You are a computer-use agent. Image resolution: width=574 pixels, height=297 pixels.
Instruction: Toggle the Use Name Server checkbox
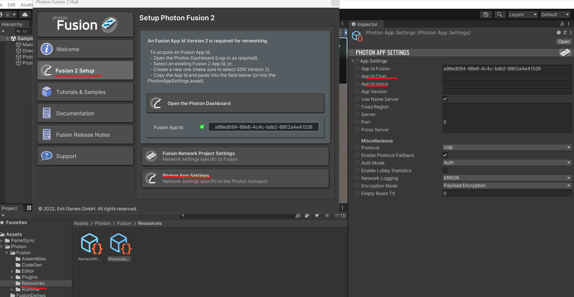coord(445,99)
